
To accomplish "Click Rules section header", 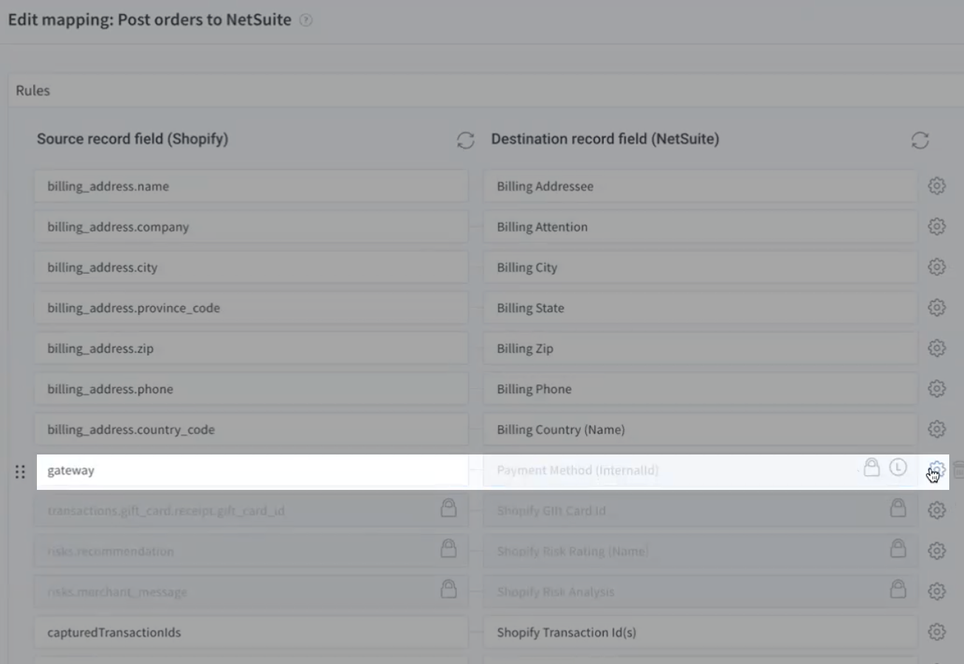I will pyautogui.click(x=486, y=91).
